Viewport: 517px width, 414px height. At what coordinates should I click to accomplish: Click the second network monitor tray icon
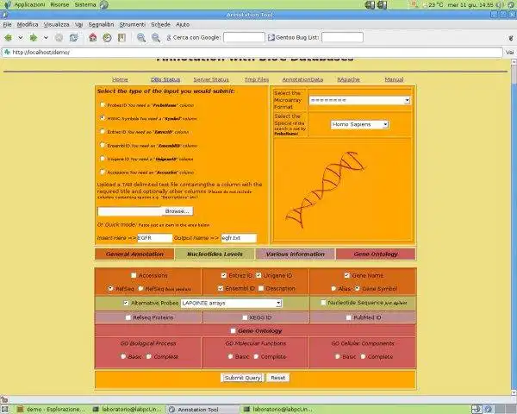(x=382, y=4)
